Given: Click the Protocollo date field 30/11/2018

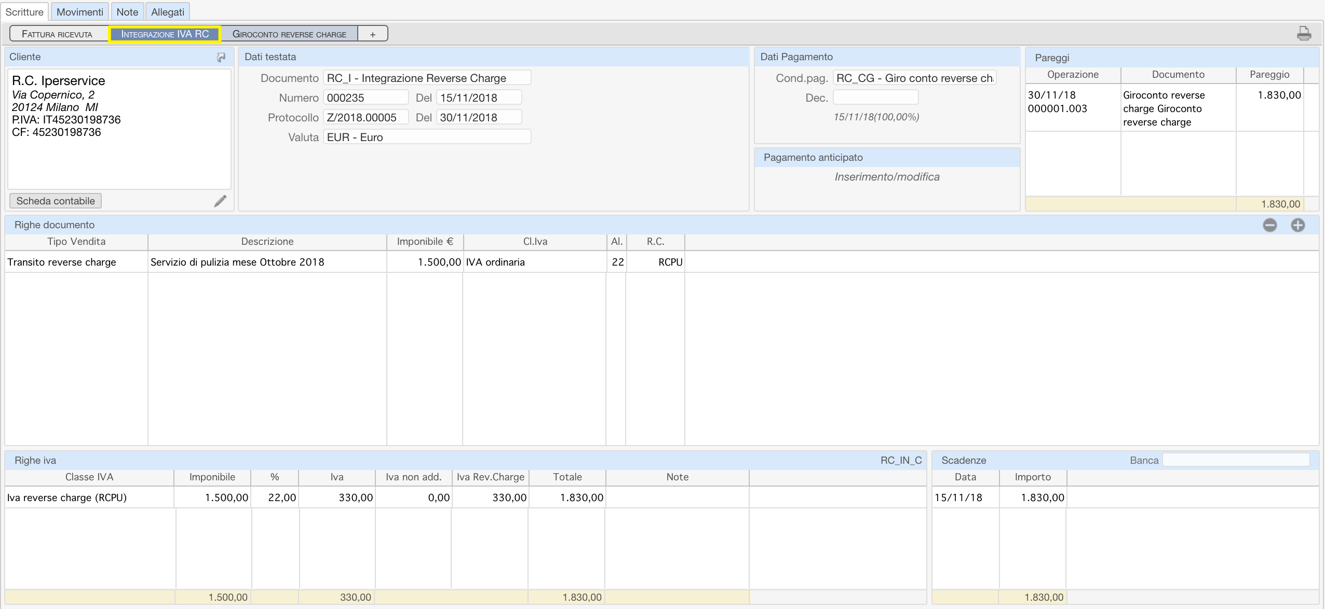Looking at the screenshot, I should pyautogui.click(x=479, y=117).
